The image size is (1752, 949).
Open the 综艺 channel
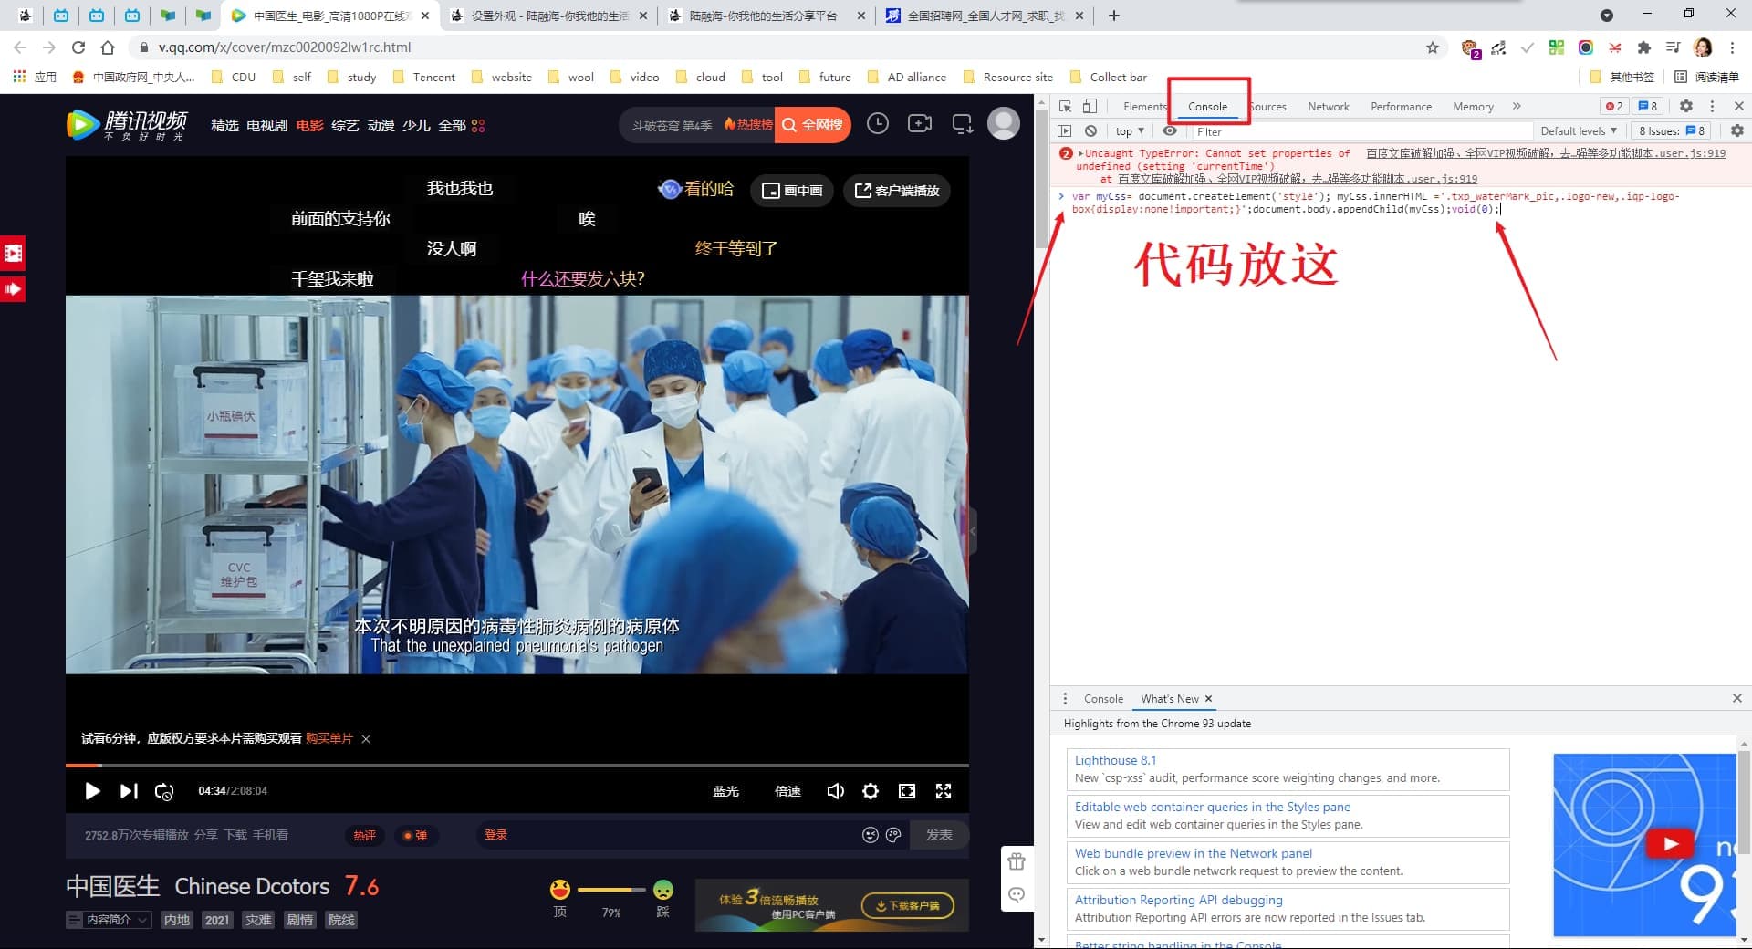click(x=345, y=125)
